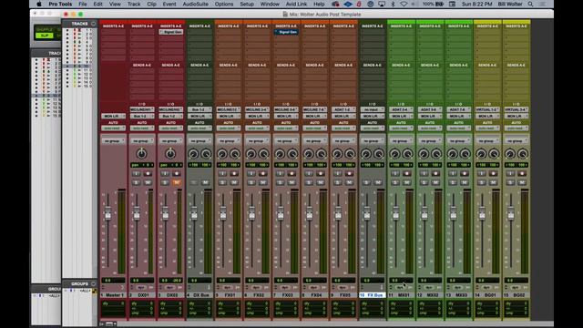
Task: Click the Wi-Fi menu bar icon
Action: [x=404, y=4]
